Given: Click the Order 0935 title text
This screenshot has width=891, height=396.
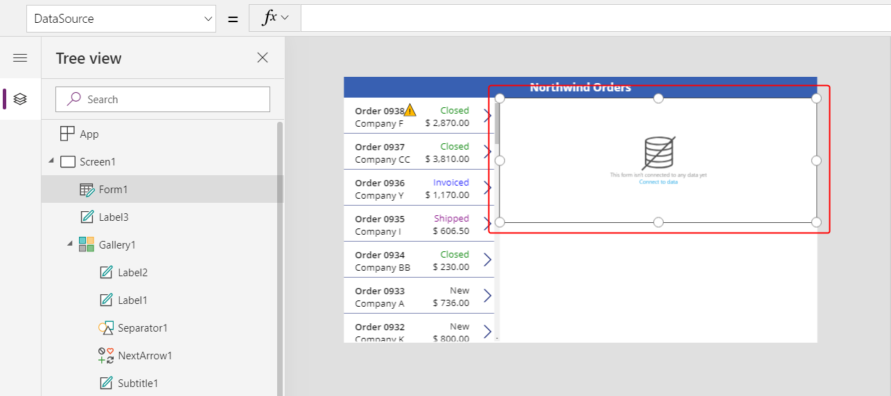Looking at the screenshot, I should coord(380,219).
